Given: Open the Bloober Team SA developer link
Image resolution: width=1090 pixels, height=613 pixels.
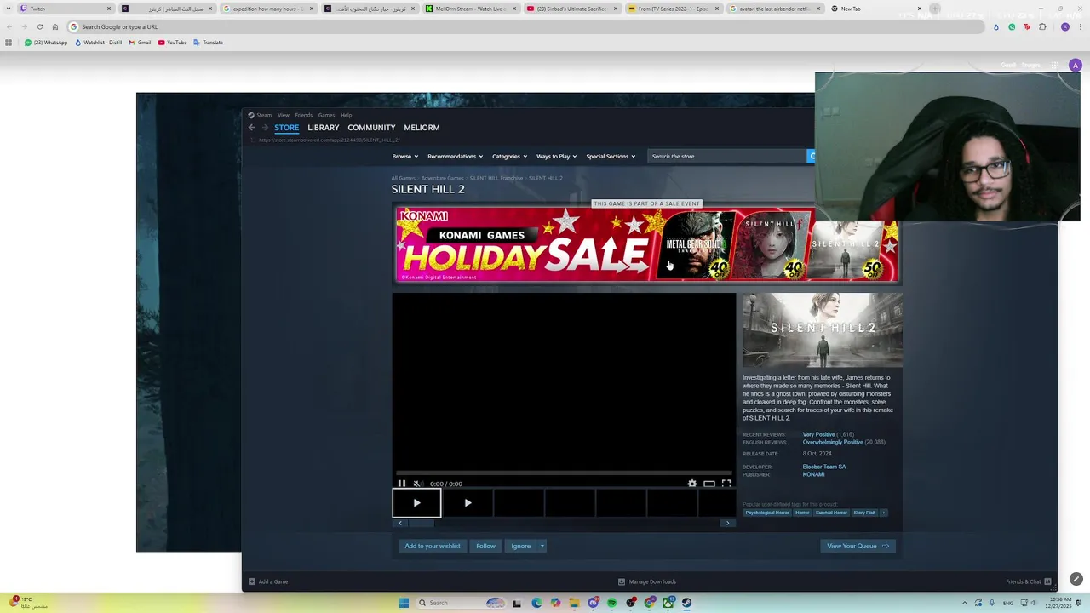Looking at the screenshot, I should (824, 467).
